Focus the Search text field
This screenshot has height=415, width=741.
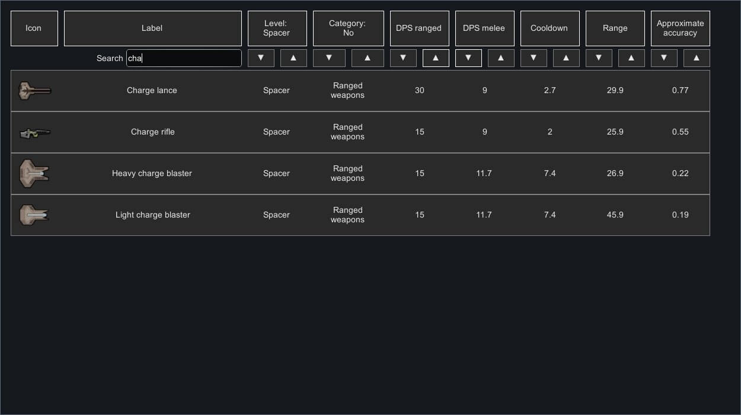point(184,58)
